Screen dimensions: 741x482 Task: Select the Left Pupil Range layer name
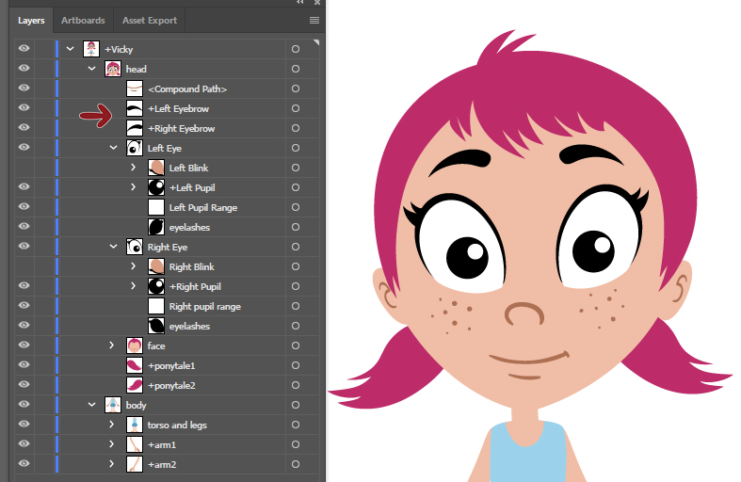click(202, 208)
